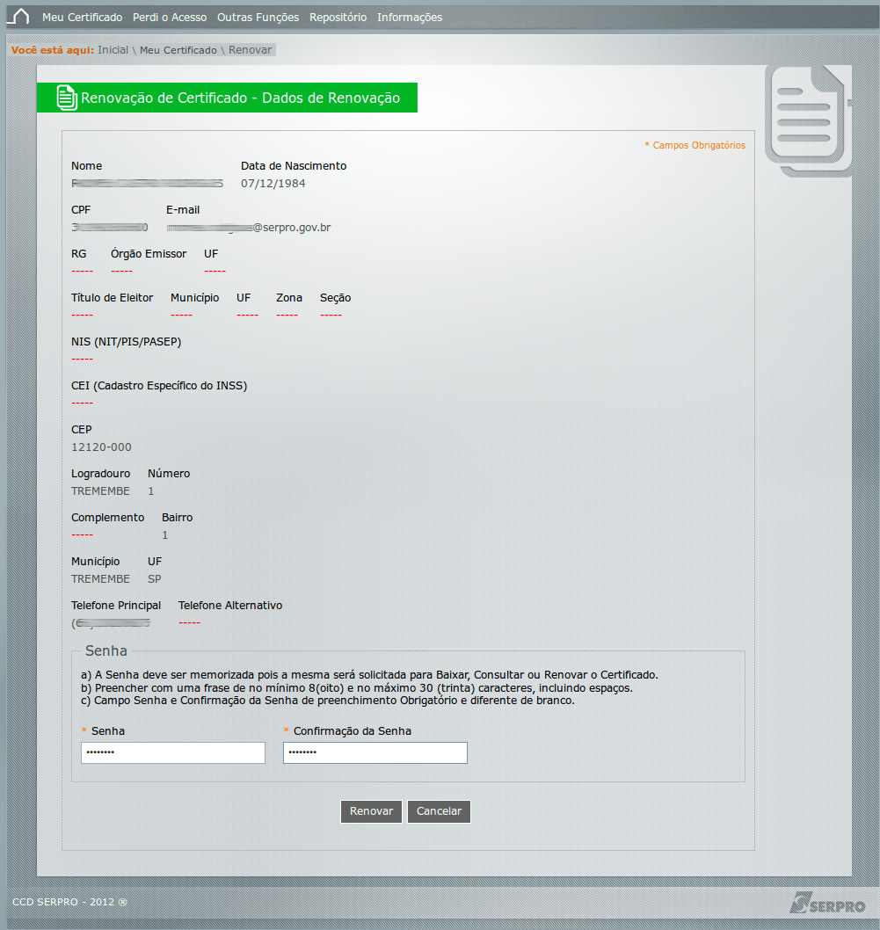Screen dimensions: 880x930
Task: Open the Repositório menu
Action: click(338, 18)
